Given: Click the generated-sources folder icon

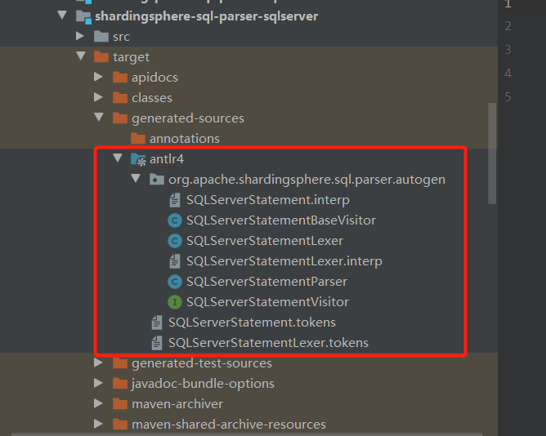Looking at the screenshot, I should [x=120, y=118].
